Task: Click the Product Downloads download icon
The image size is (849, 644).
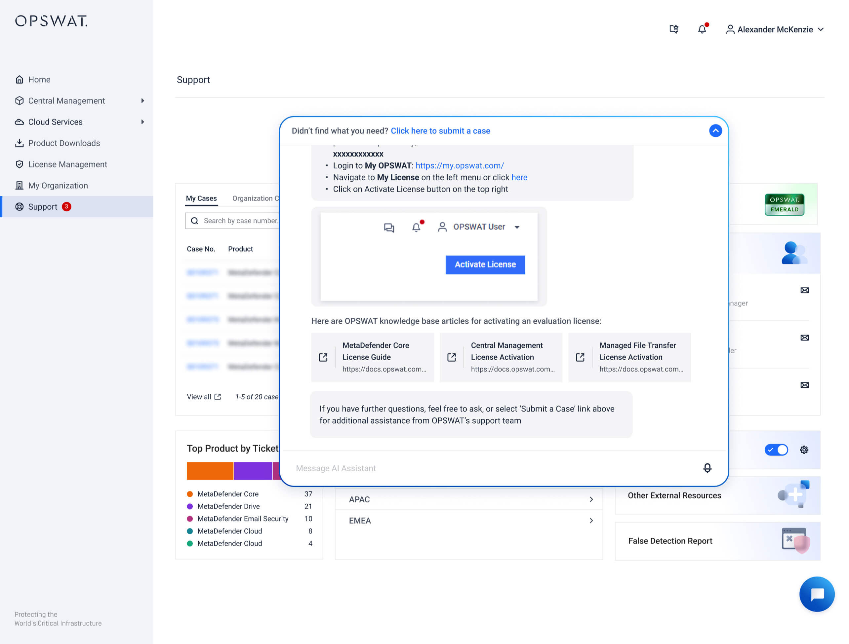Action: pyautogui.click(x=20, y=143)
